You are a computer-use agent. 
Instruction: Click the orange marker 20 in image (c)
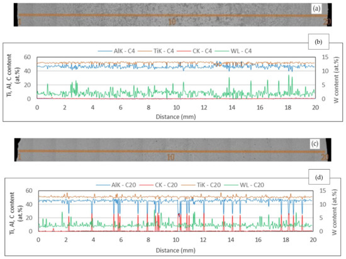[x=325, y=157]
